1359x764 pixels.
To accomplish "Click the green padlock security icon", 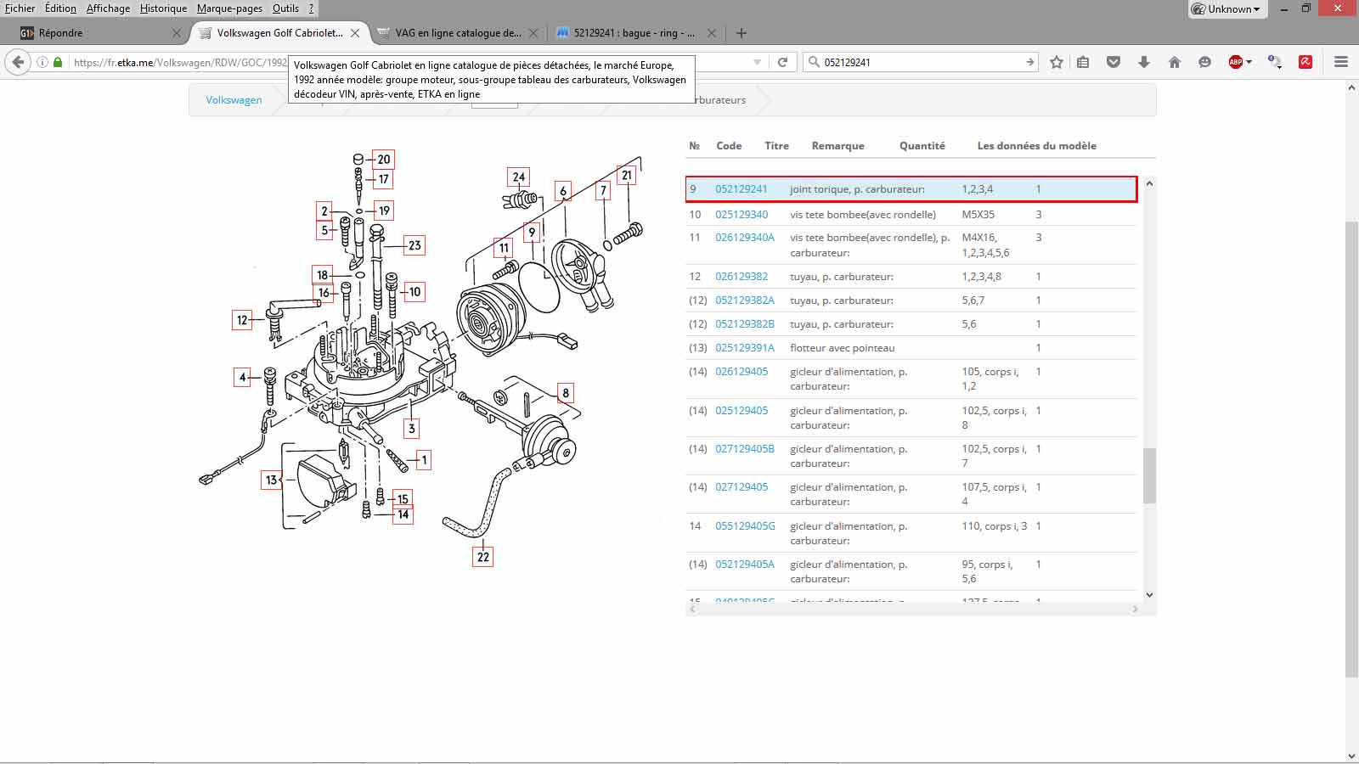I will click(x=58, y=62).
